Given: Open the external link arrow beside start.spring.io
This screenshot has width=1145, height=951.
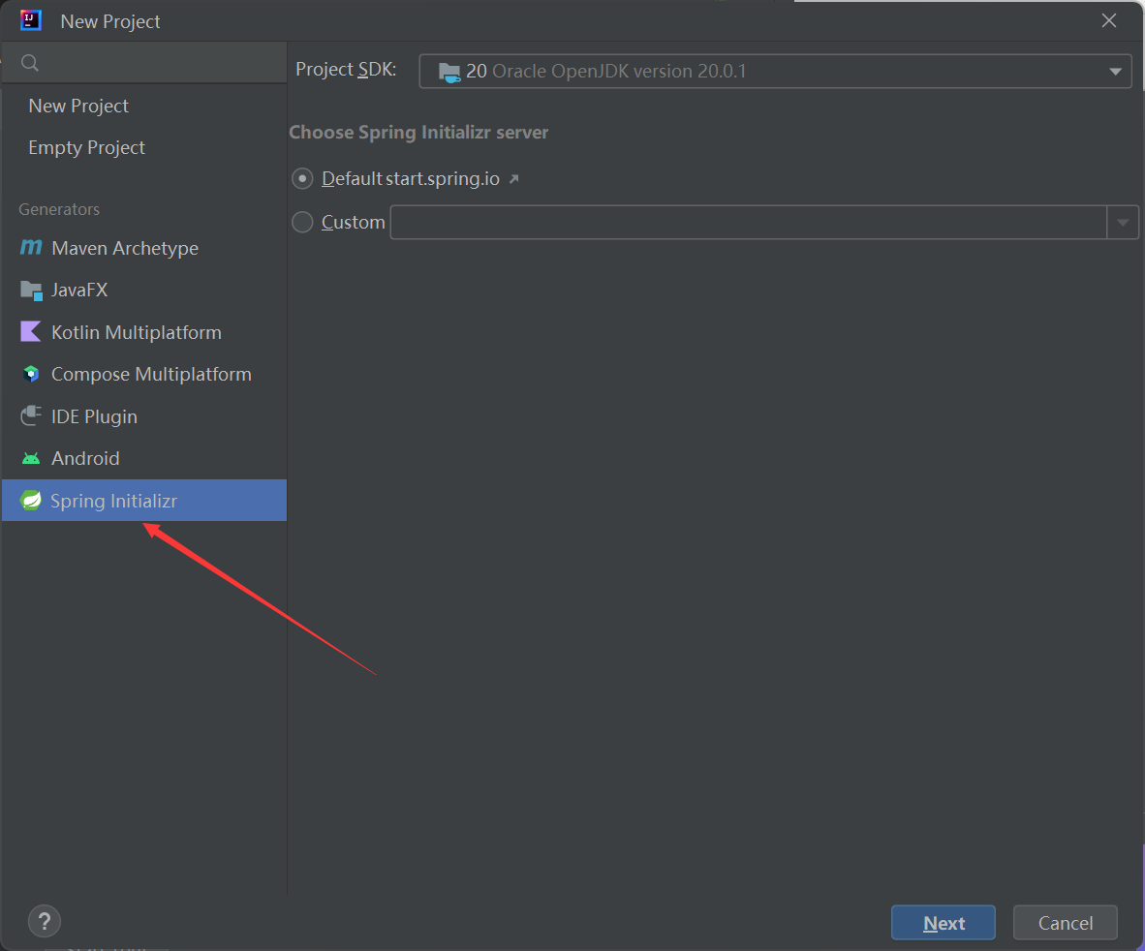Looking at the screenshot, I should [513, 179].
